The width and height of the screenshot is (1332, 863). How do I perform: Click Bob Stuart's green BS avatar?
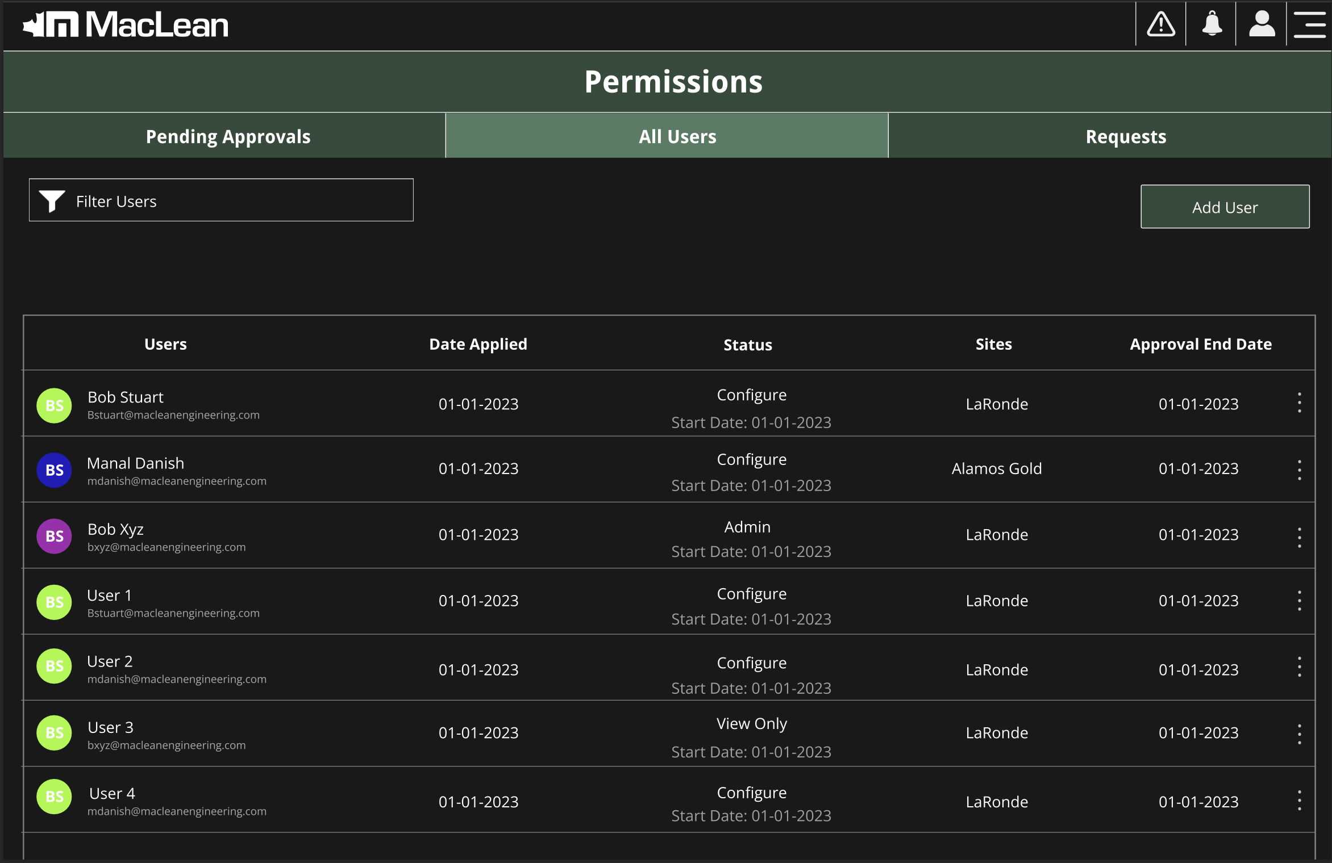click(x=54, y=405)
